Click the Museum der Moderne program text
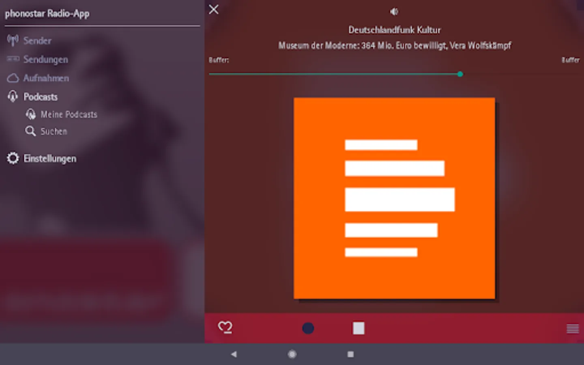Image resolution: width=584 pixels, height=365 pixels. pos(395,45)
